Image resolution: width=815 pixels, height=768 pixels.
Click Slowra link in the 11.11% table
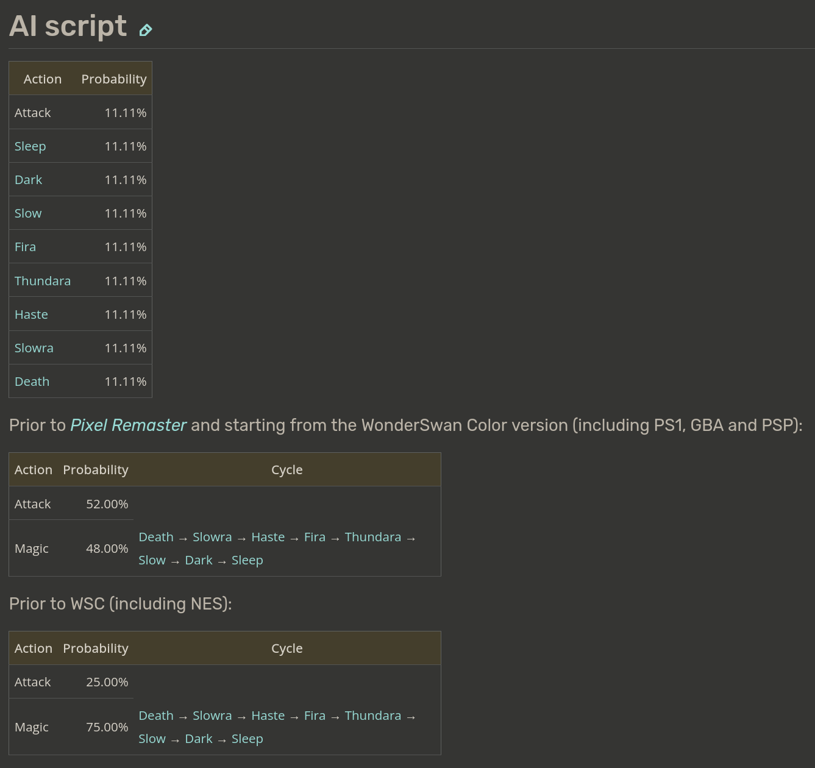coord(34,348)
